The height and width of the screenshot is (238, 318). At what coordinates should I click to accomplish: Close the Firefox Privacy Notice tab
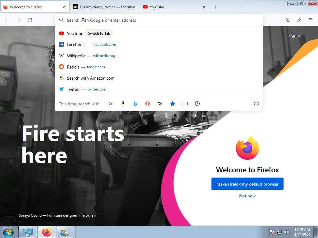click(x=134, y=7)
